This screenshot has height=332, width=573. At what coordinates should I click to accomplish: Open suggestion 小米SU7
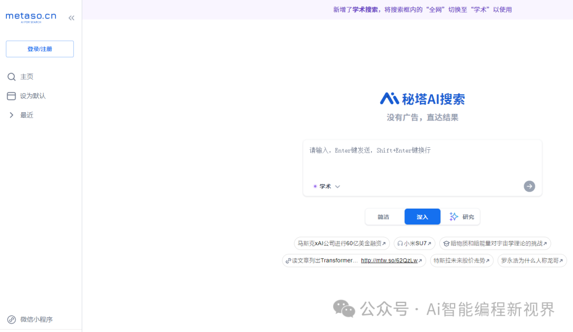(x=414, y=244)
